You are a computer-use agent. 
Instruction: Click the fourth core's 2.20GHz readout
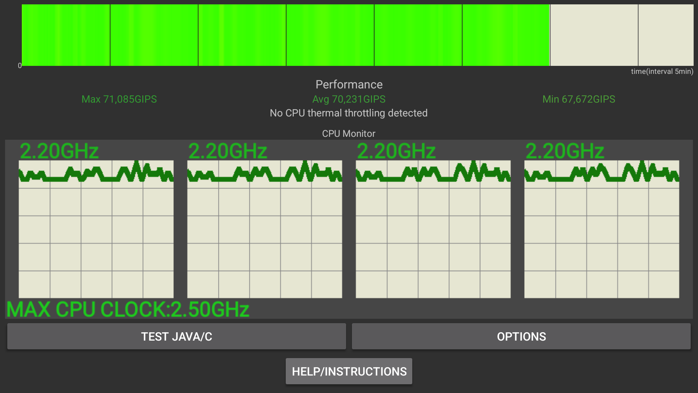[565, 151]
